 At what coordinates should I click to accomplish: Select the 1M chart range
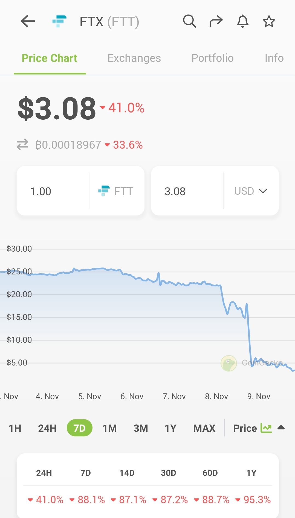(x=110, y=428)
